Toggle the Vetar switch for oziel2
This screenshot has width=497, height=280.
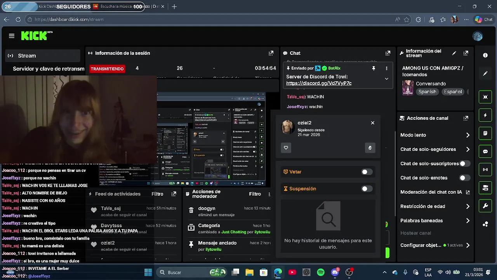pos(367,172)
